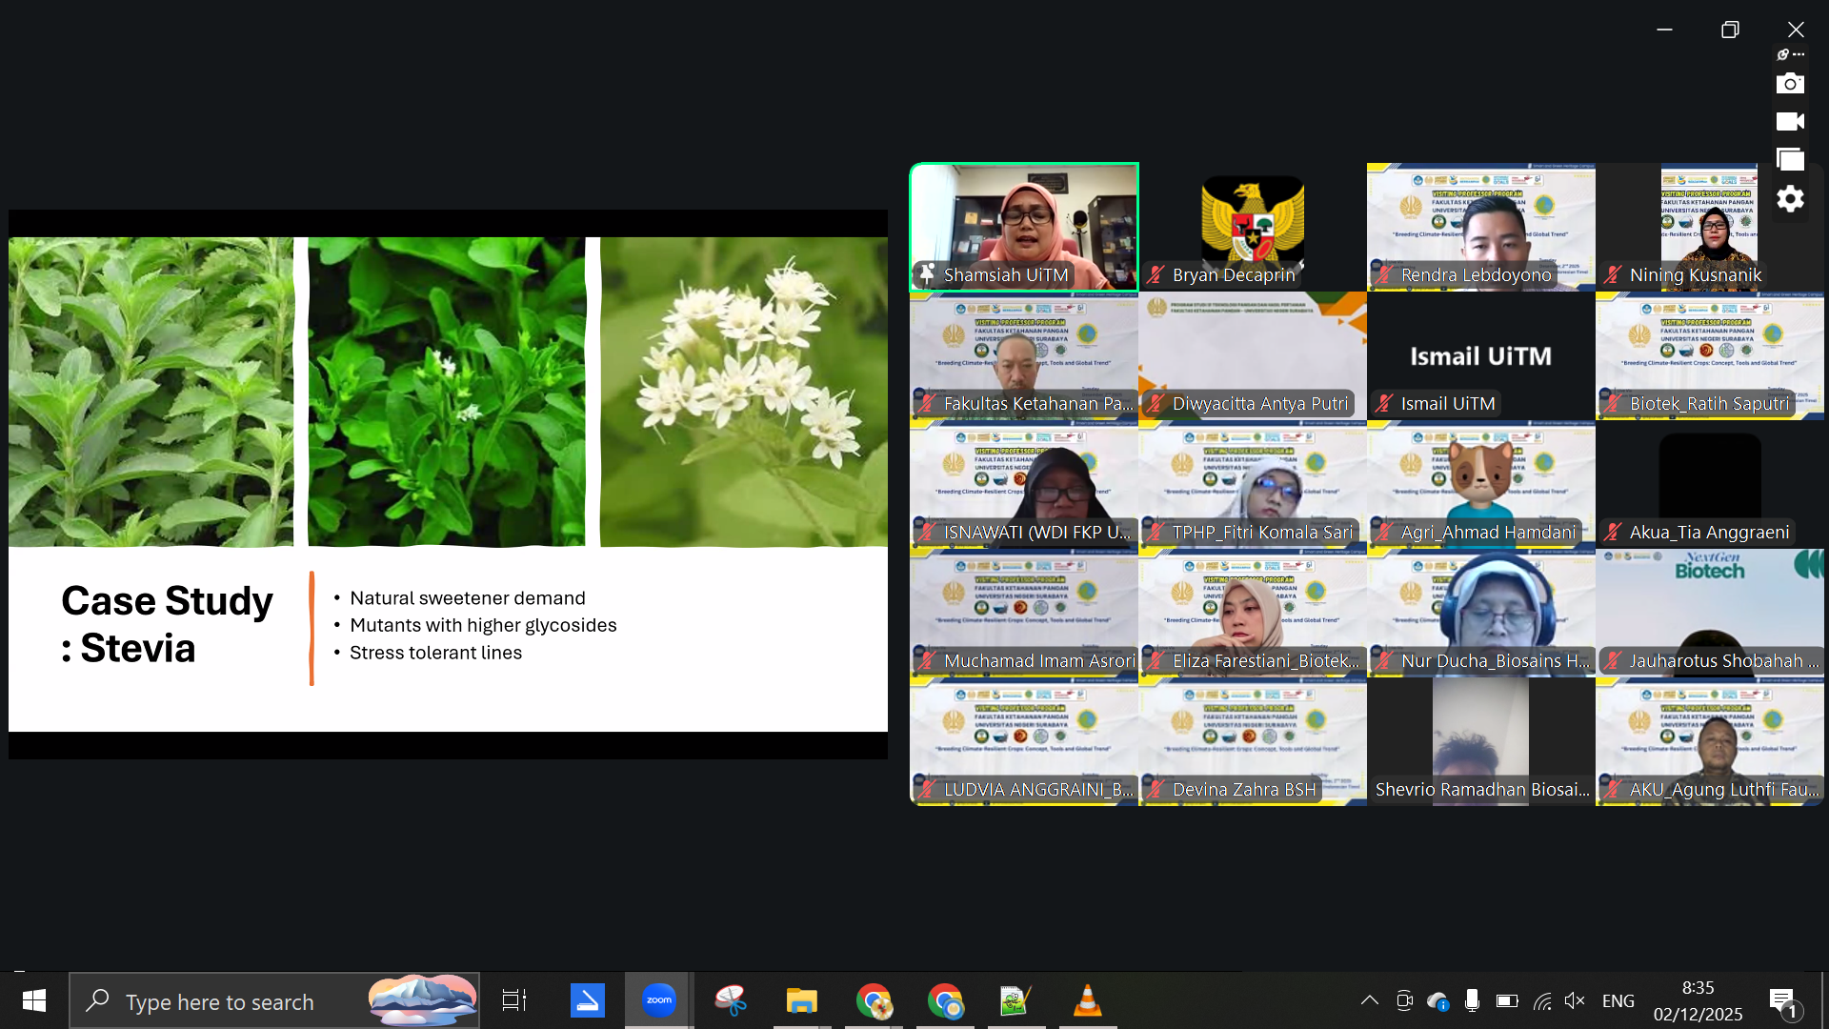
Task: Toggle the muted system volume icon
Action: [x=1575, y=1000]
